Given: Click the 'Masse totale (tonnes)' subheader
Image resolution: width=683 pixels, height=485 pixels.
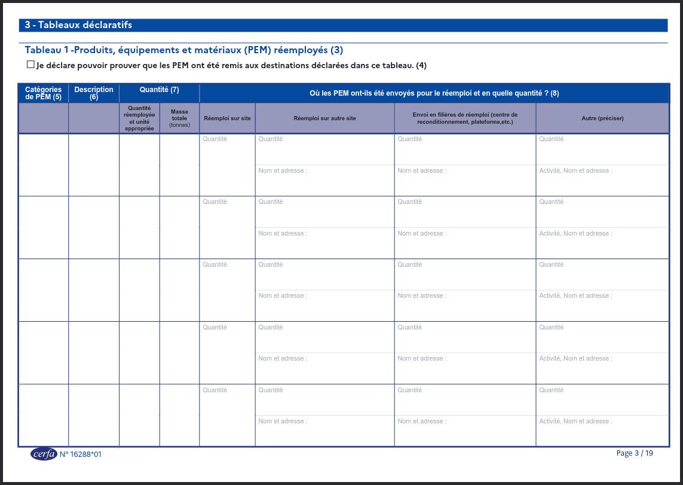Looking at the screenshot, I should point(179,118).
